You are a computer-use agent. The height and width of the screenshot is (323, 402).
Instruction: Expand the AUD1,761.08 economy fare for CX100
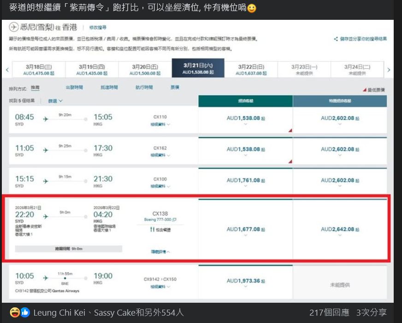pos(245,181)
